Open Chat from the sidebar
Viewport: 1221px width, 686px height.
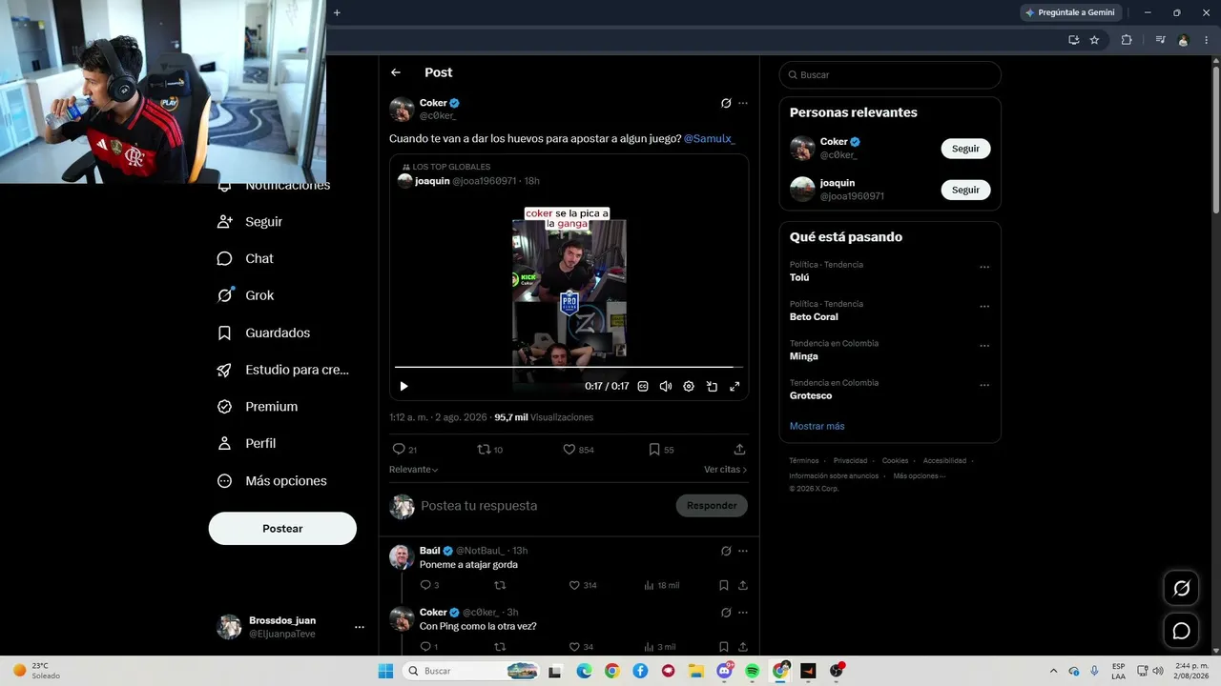(x=245, y=258)
